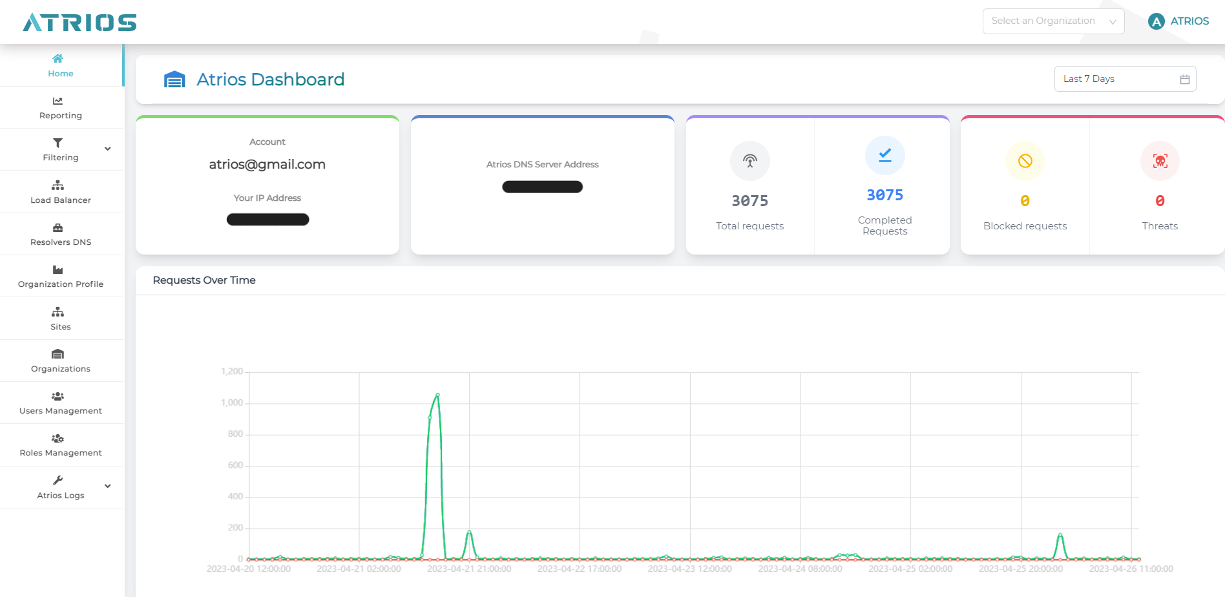This screenshot has height=597, width=1225.
Task: Click the Blocked requests ban icon
Action: click(x=1025, y=161)
